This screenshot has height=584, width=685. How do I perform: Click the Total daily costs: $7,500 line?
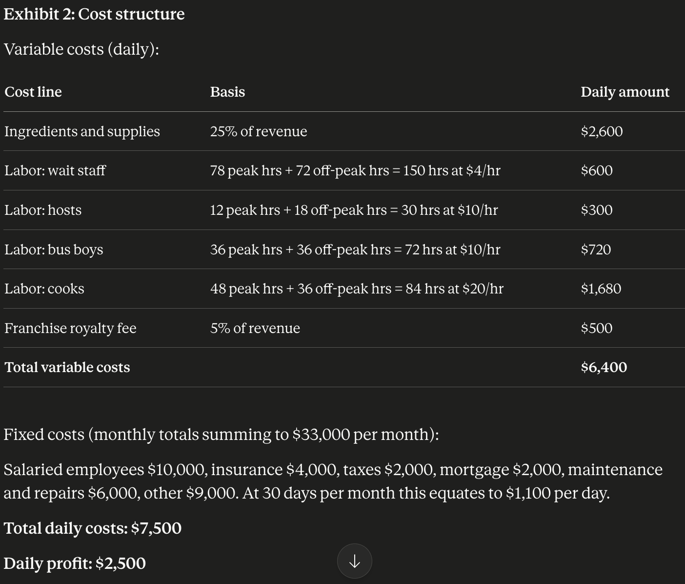(93, 528)
